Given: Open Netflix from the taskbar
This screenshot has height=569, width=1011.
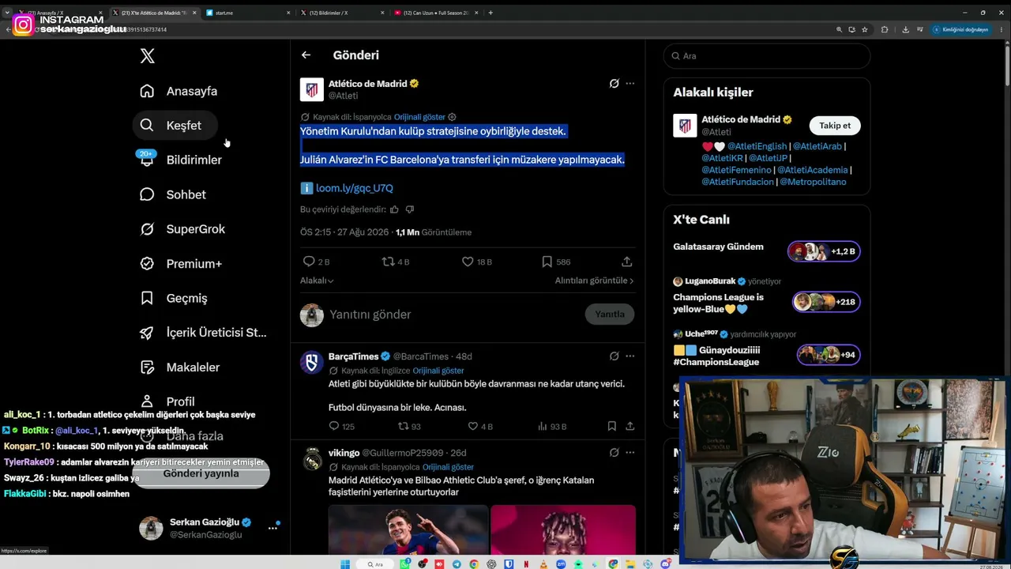Looking at the screenshot, I should (527, 564).
